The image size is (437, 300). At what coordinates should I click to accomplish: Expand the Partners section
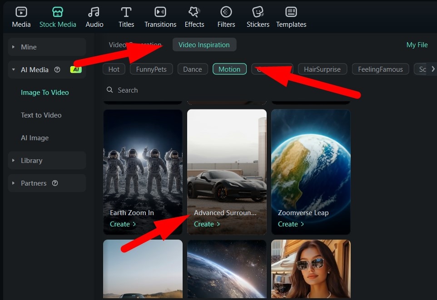tap(13, 183)
